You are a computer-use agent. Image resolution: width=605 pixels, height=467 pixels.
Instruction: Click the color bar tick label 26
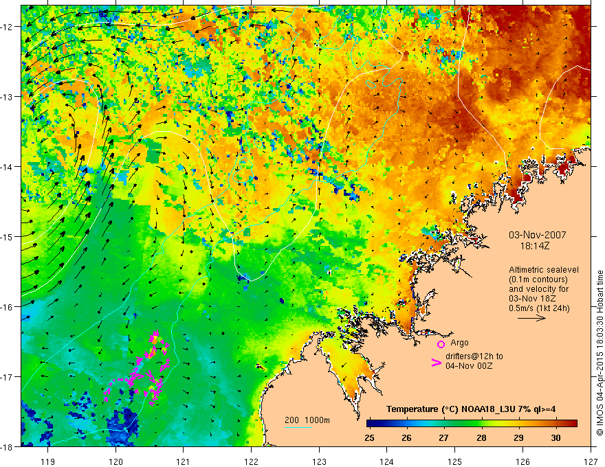[406, 437]
